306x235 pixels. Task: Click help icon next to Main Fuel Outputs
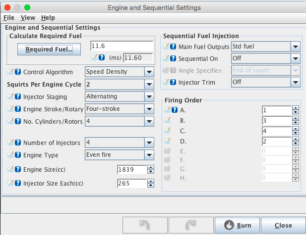point(174,47)
